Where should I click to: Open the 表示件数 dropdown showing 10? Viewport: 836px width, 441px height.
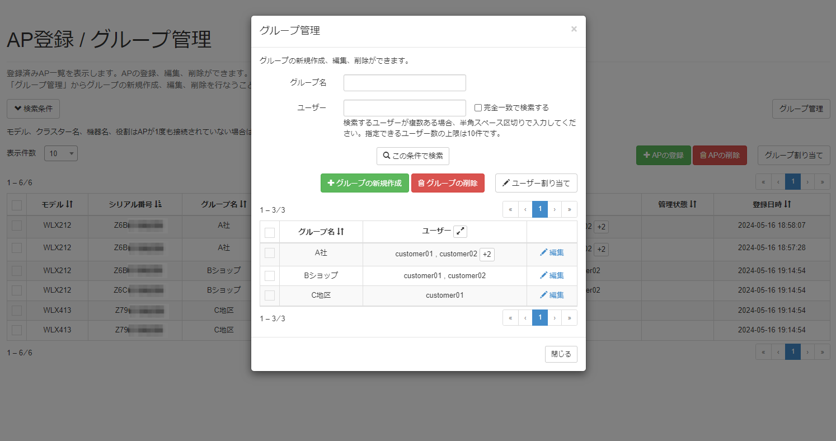pyautogui.click(x=60, y=153)
